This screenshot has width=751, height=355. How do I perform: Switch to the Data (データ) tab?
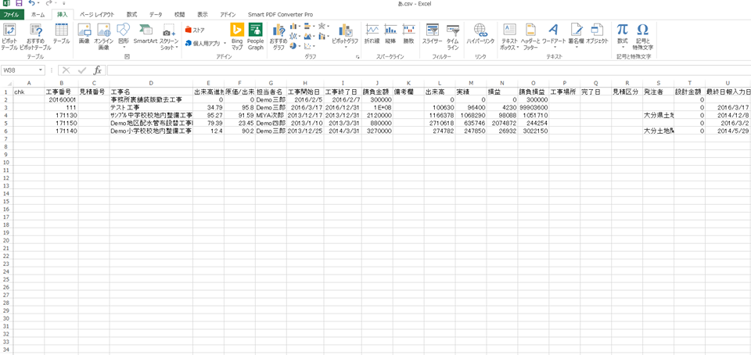coord(156,15)
